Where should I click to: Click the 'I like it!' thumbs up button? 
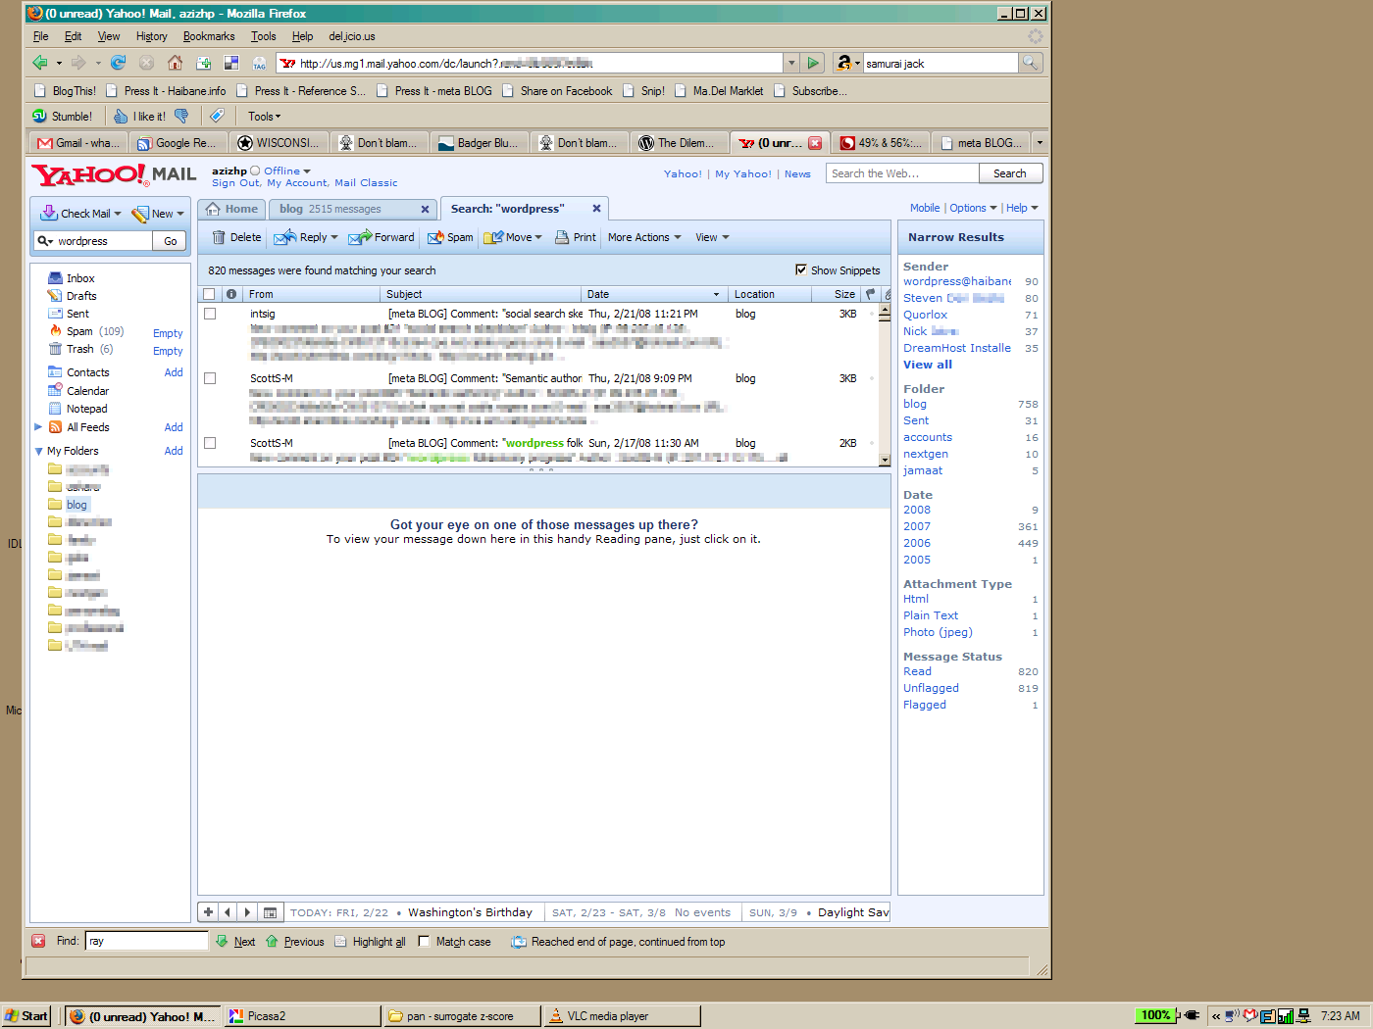139,116
